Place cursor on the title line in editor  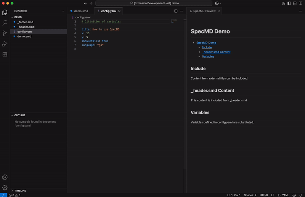pos(100,29)
